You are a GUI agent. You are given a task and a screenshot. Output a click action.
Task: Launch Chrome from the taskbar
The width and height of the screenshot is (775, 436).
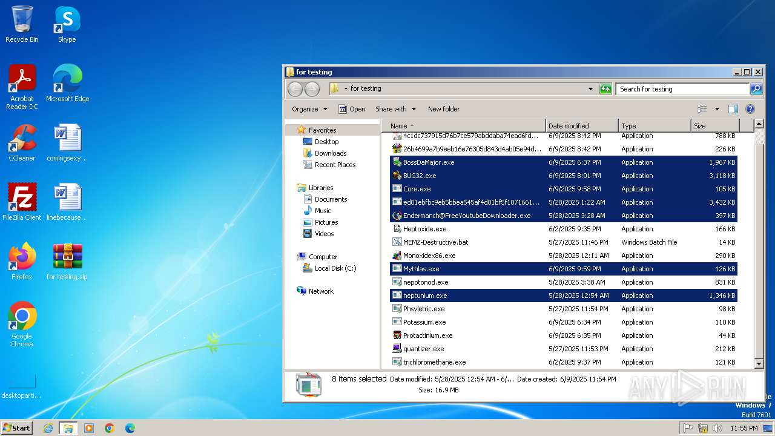109,428
